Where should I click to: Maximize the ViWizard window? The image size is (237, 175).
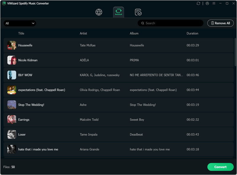tap(227, 3)
